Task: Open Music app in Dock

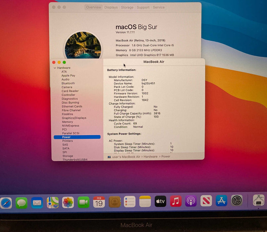Action: (x=176, y=201)
